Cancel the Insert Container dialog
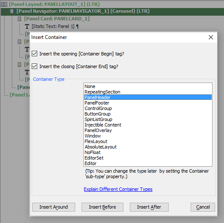The width and height of the screenshot is (224, 223). click(x=203, y=207)
